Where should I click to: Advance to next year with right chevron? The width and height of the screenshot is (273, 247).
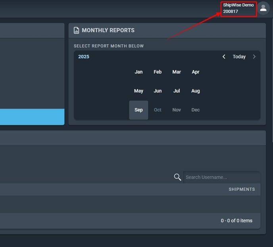pyautogui.click(x=254, y=57)
